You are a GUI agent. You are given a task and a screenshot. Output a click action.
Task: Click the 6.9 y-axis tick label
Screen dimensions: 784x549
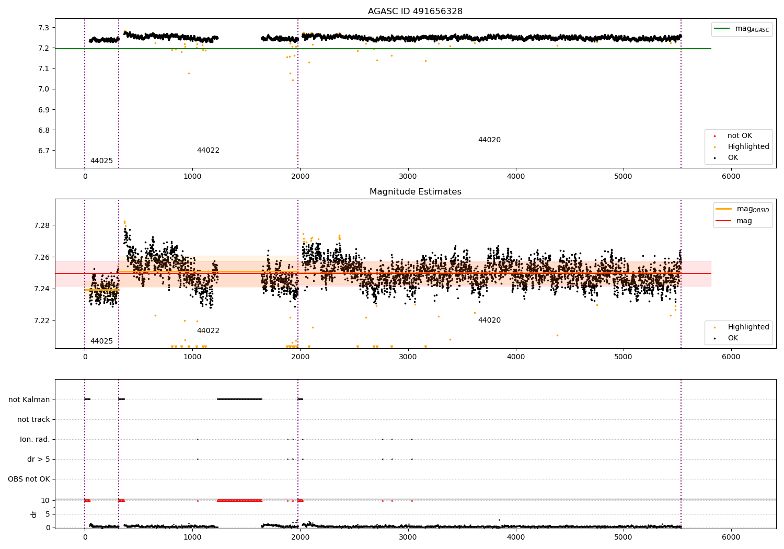[x=44, y=110]
